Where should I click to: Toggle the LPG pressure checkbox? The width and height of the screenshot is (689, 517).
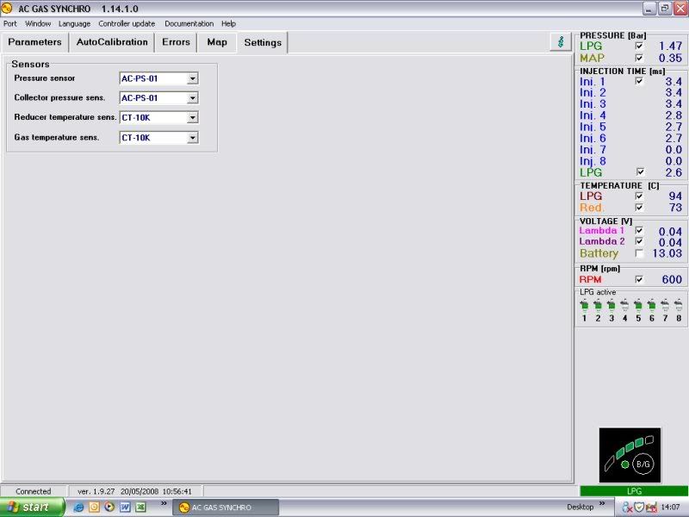coord(639,46)
